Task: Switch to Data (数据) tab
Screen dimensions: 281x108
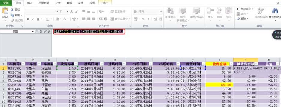Action: [69, 3]
